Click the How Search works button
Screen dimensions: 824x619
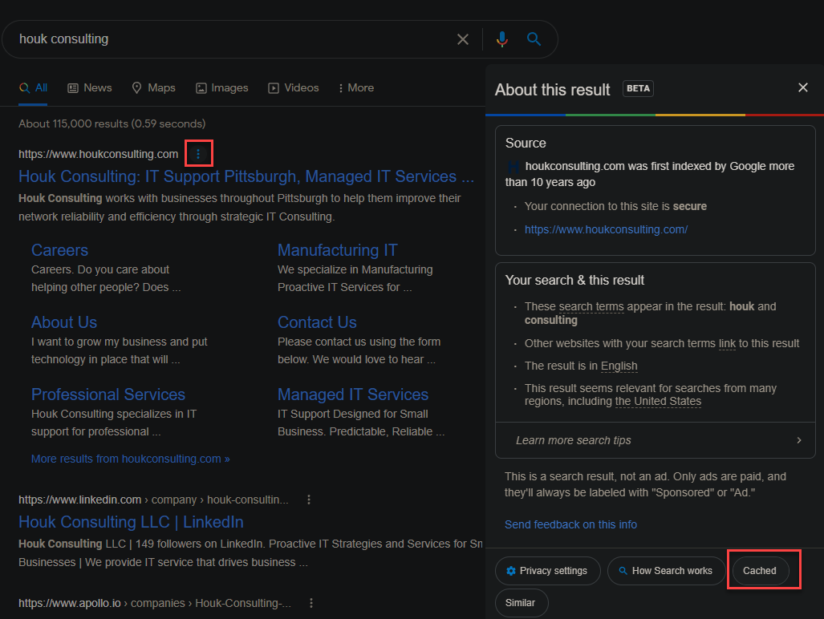click(x=667, y=571)
